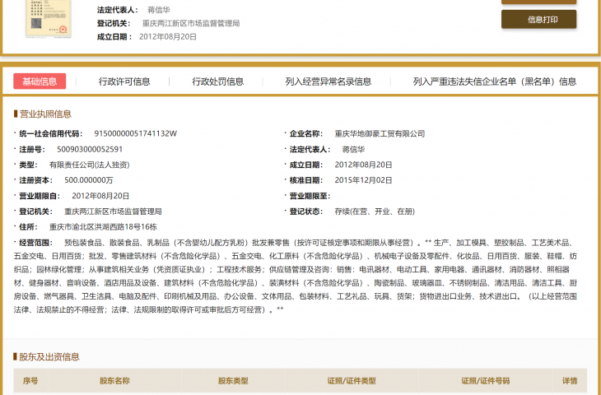
Task: Click the credit code 91500000051741132W
Action: click(x=136, y=133)
